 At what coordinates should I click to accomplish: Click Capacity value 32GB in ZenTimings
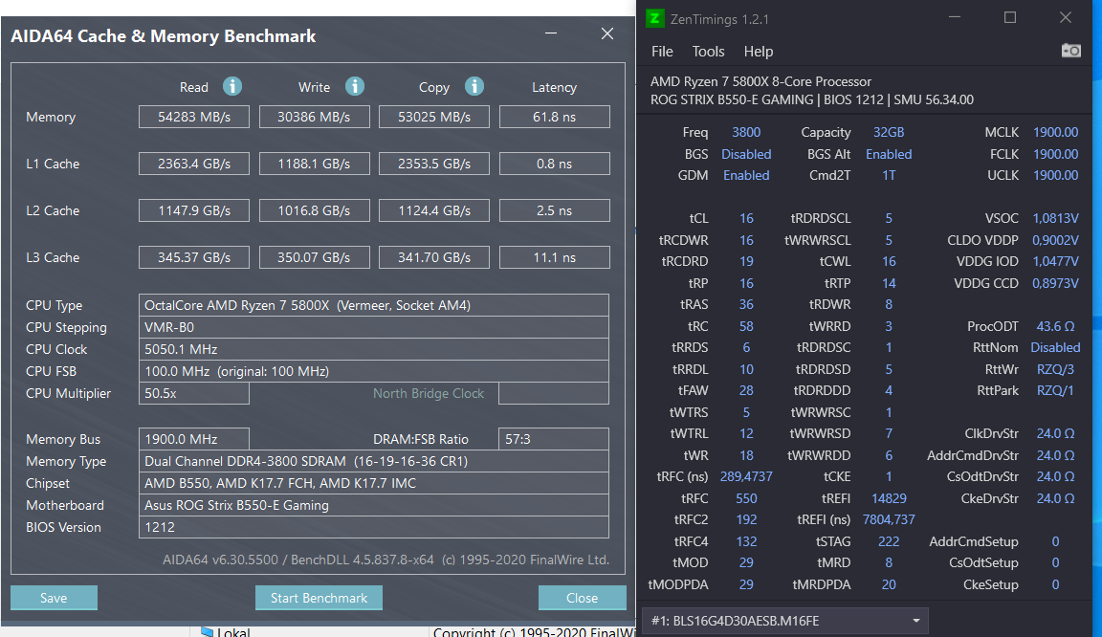pos(889,132)
